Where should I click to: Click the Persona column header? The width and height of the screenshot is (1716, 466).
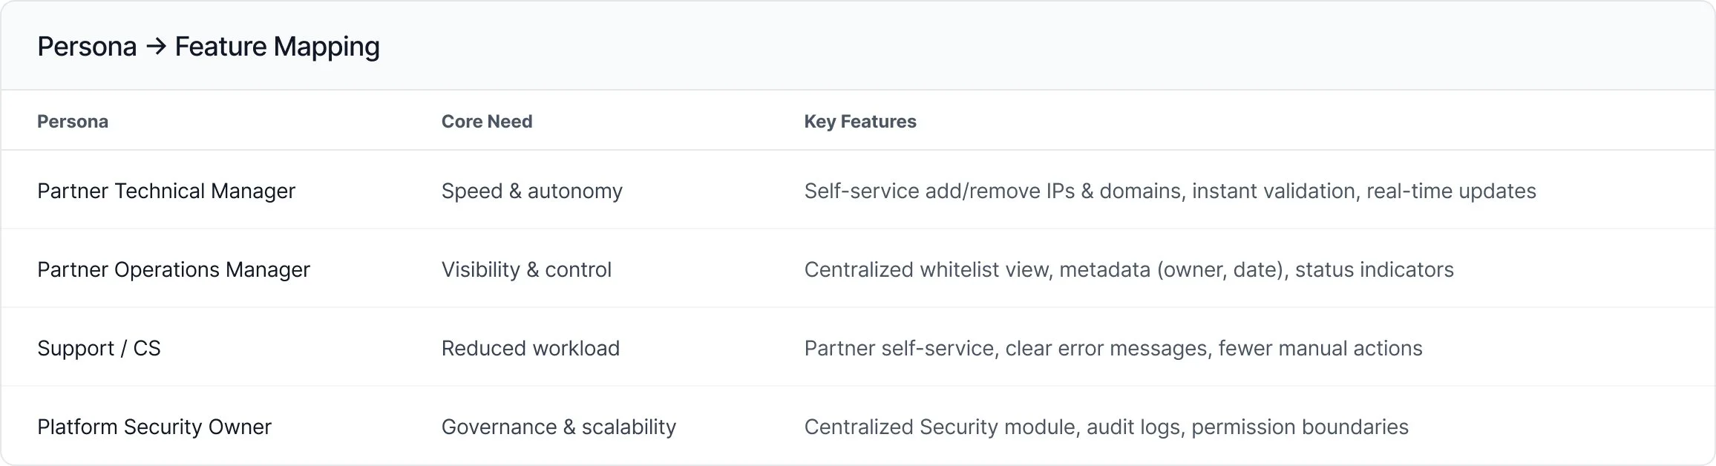point(73,122)
